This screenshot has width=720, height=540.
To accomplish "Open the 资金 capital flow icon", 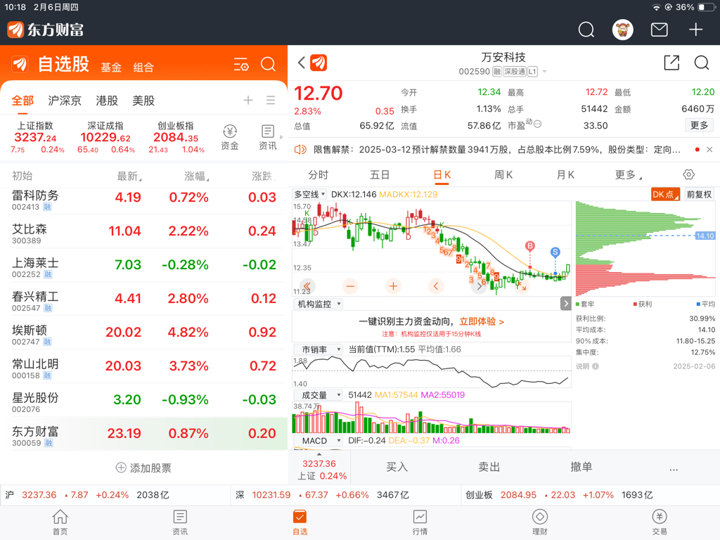I will coord(230,137).
